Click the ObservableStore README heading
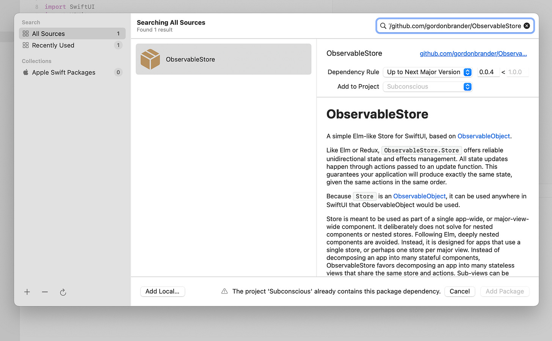This screenshot has height=341, width=552. (377, 114)
